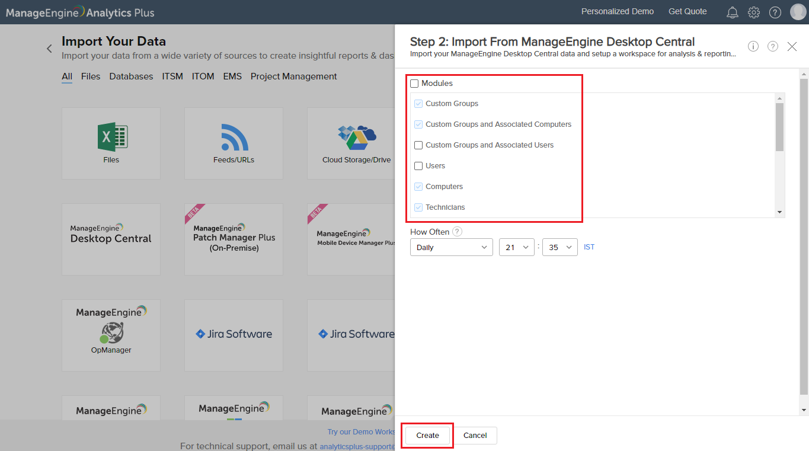This screenshot has width=809, height=451.
Task: Click the modules list scroll up arrow
Action: (780, 98)
